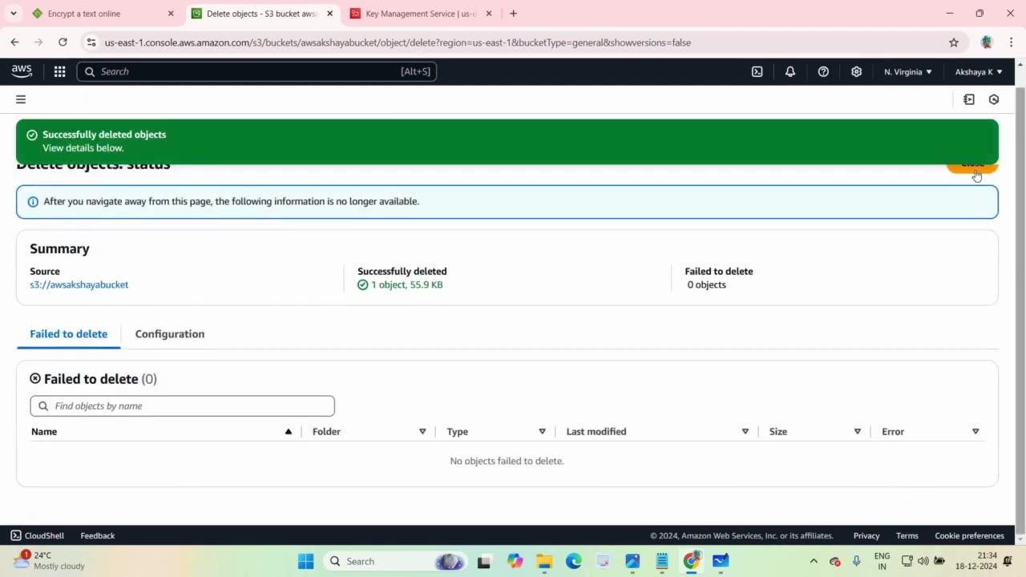
Task: Open a new browser tab
Action: pos(513,14)
